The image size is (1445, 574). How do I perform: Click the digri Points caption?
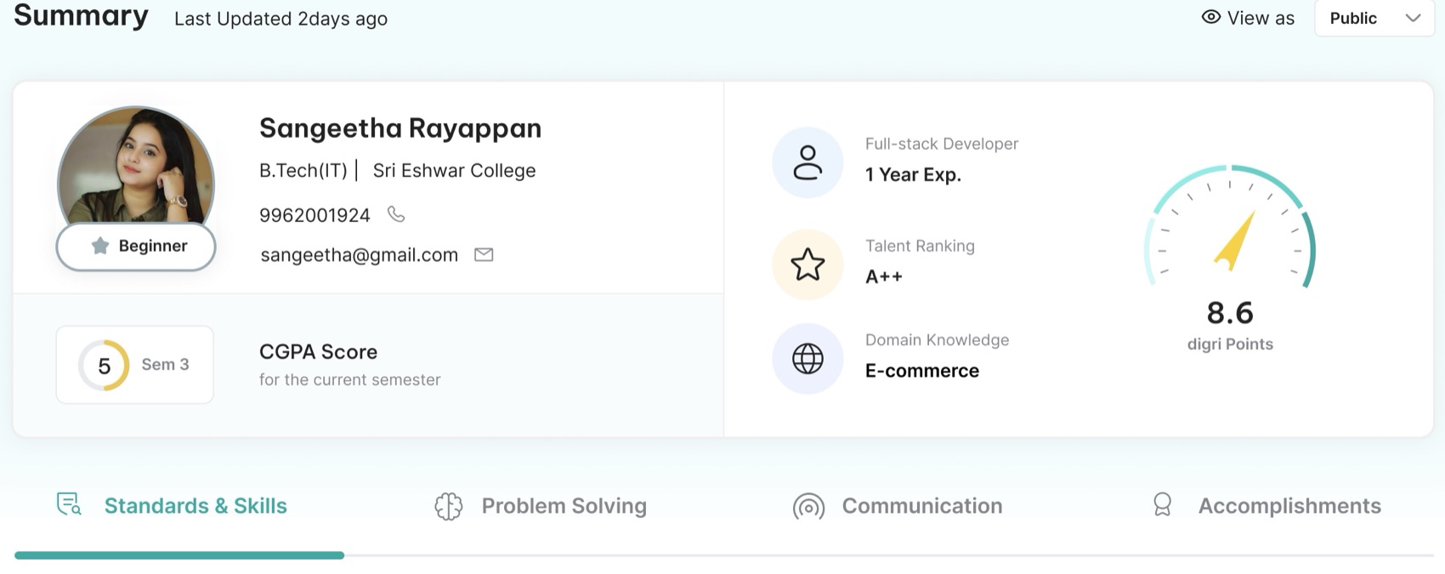pyautogui.click(x=1230, y=344)
